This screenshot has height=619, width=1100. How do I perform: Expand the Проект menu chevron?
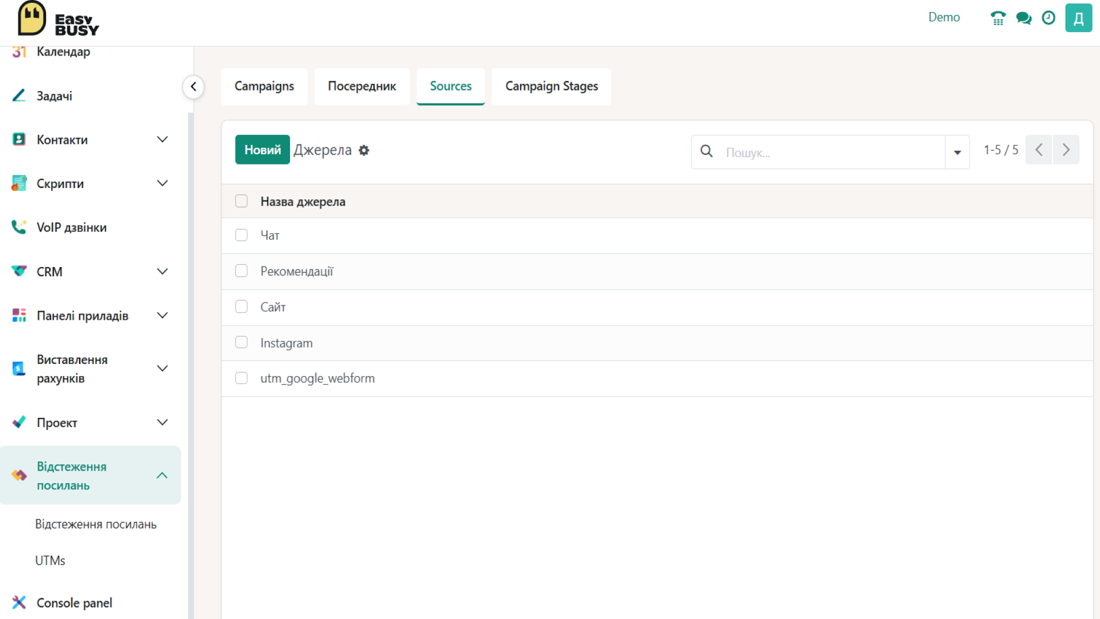click(x=163, y=422)
